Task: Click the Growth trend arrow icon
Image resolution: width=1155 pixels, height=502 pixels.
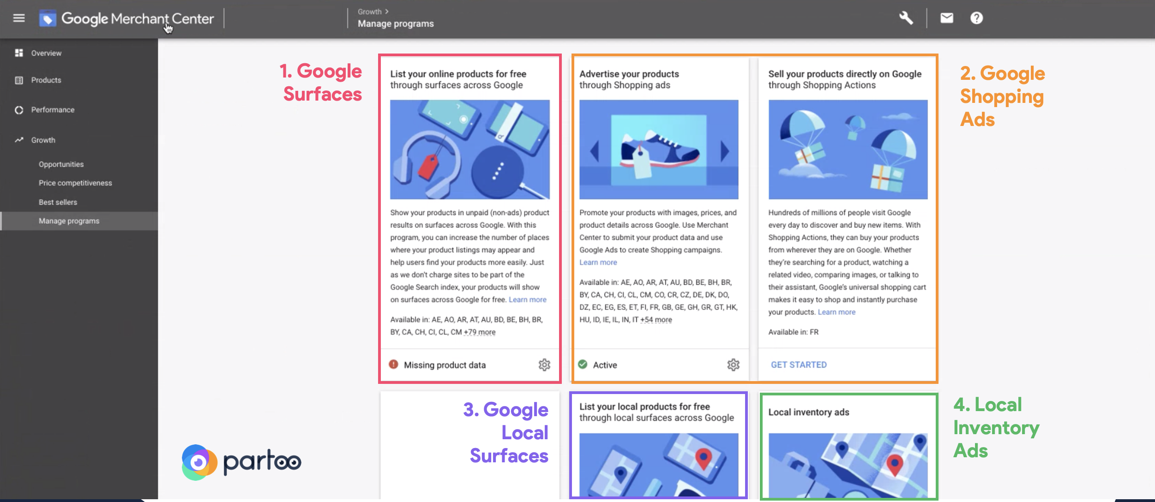Action: (19, 140)
